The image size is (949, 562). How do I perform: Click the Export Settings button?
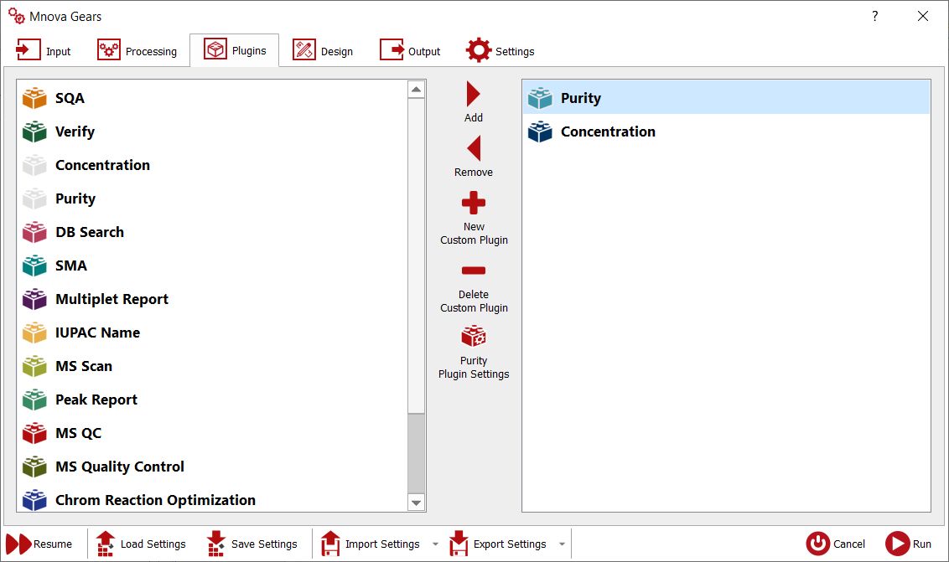498,544
